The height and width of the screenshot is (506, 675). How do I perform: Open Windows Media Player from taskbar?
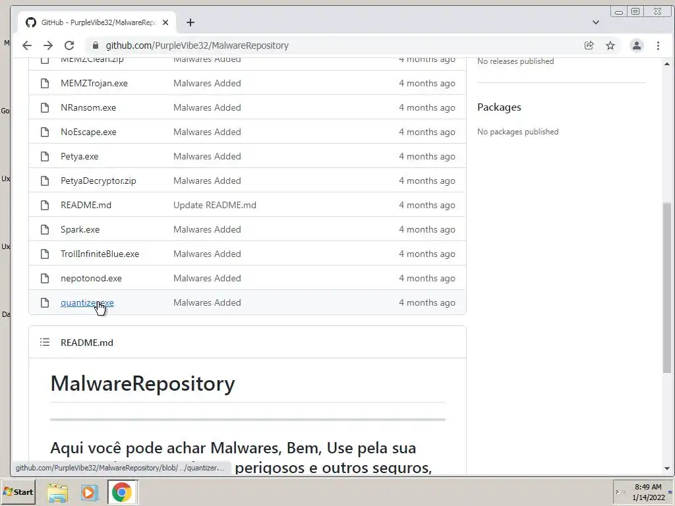90,492
